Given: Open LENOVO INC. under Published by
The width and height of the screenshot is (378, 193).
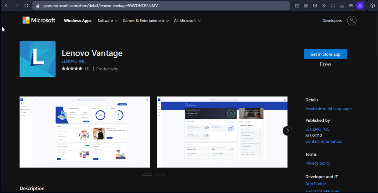Looking at the screenshot, I should coord(318,129).
